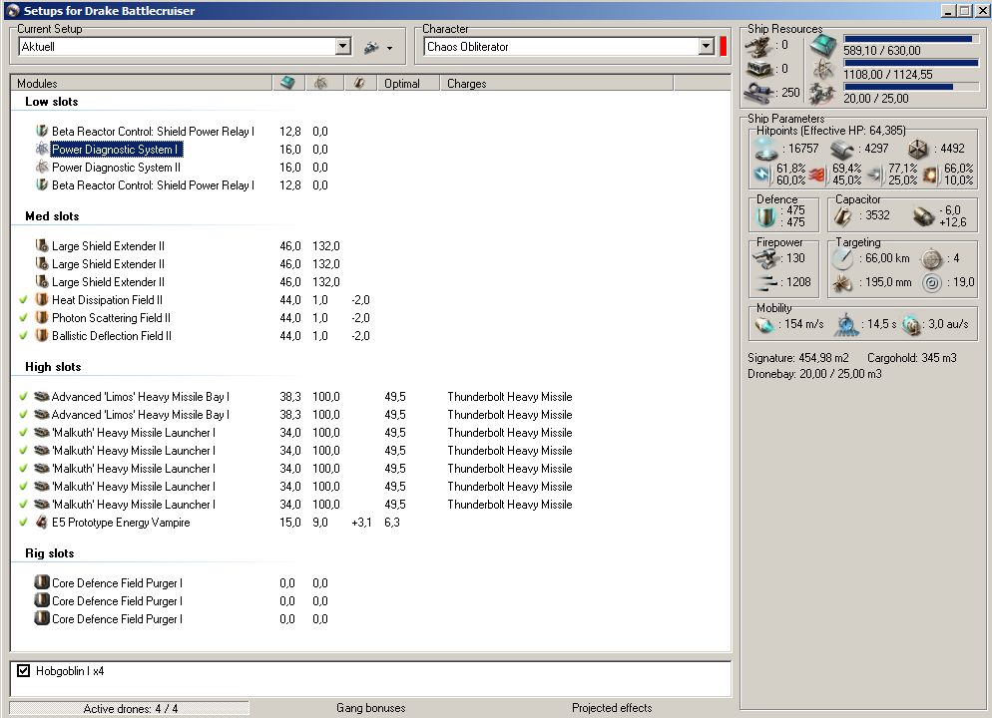Open the ship setup options menu arrow
992x718 pixels.
[x=389, y=48]
